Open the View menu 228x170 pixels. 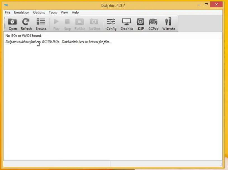64,12
